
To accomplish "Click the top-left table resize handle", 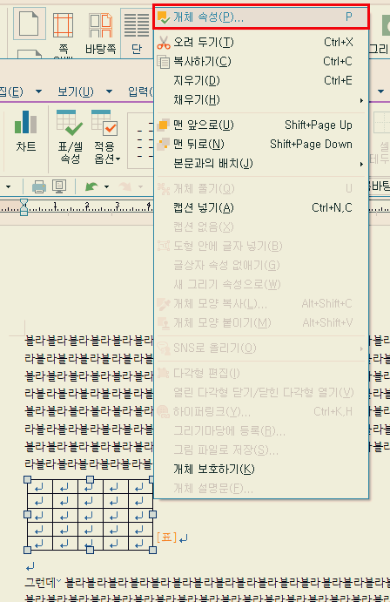I will 27,479.
